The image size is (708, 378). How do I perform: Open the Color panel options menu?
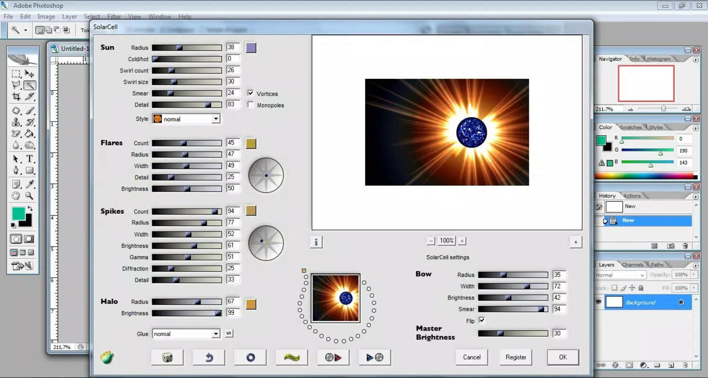coord(695,128)
